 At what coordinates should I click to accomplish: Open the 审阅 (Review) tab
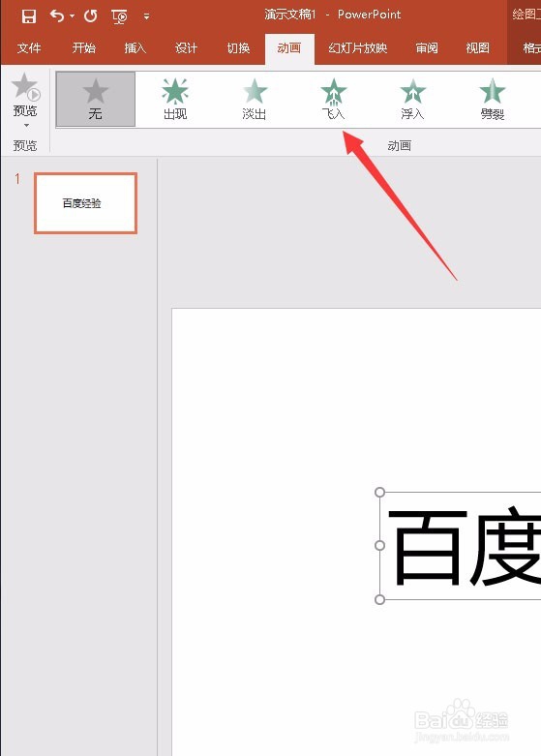click(x=427, y=48)
